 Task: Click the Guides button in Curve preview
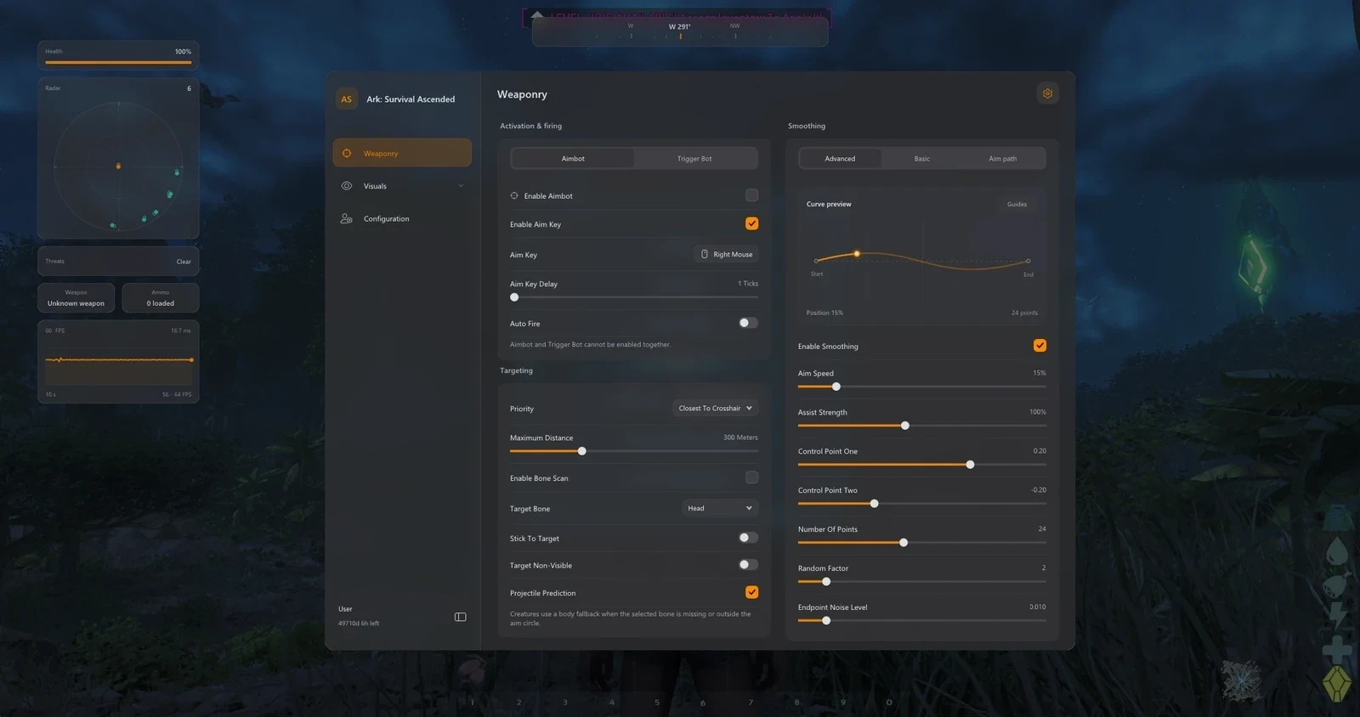coord(1017,204)
